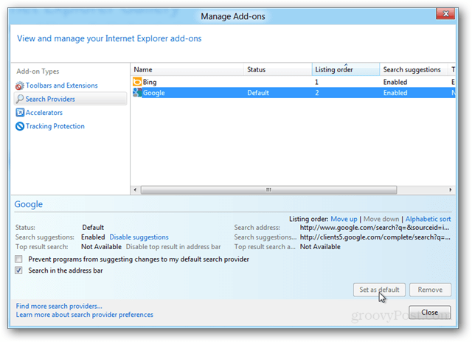This screenshot has height=342, width=472.
Task: Uncheck Search in the address bar
Action: (x=18, y=270)
